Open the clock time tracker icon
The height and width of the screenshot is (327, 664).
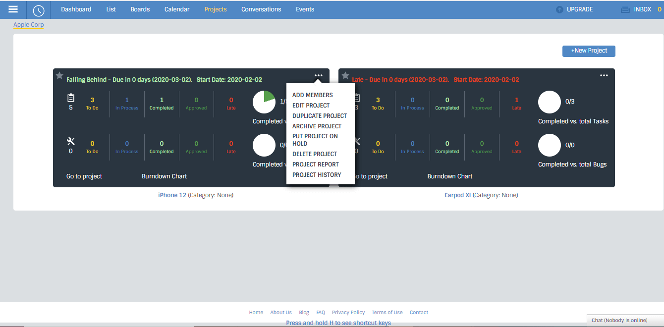click(x=39, y=10)
